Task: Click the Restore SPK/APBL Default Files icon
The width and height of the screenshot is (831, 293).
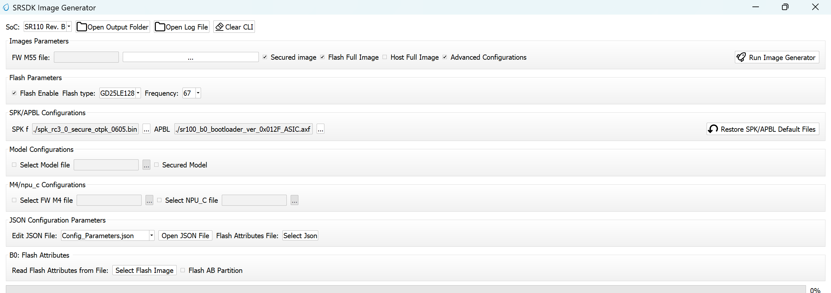Action: pos(713,129)
